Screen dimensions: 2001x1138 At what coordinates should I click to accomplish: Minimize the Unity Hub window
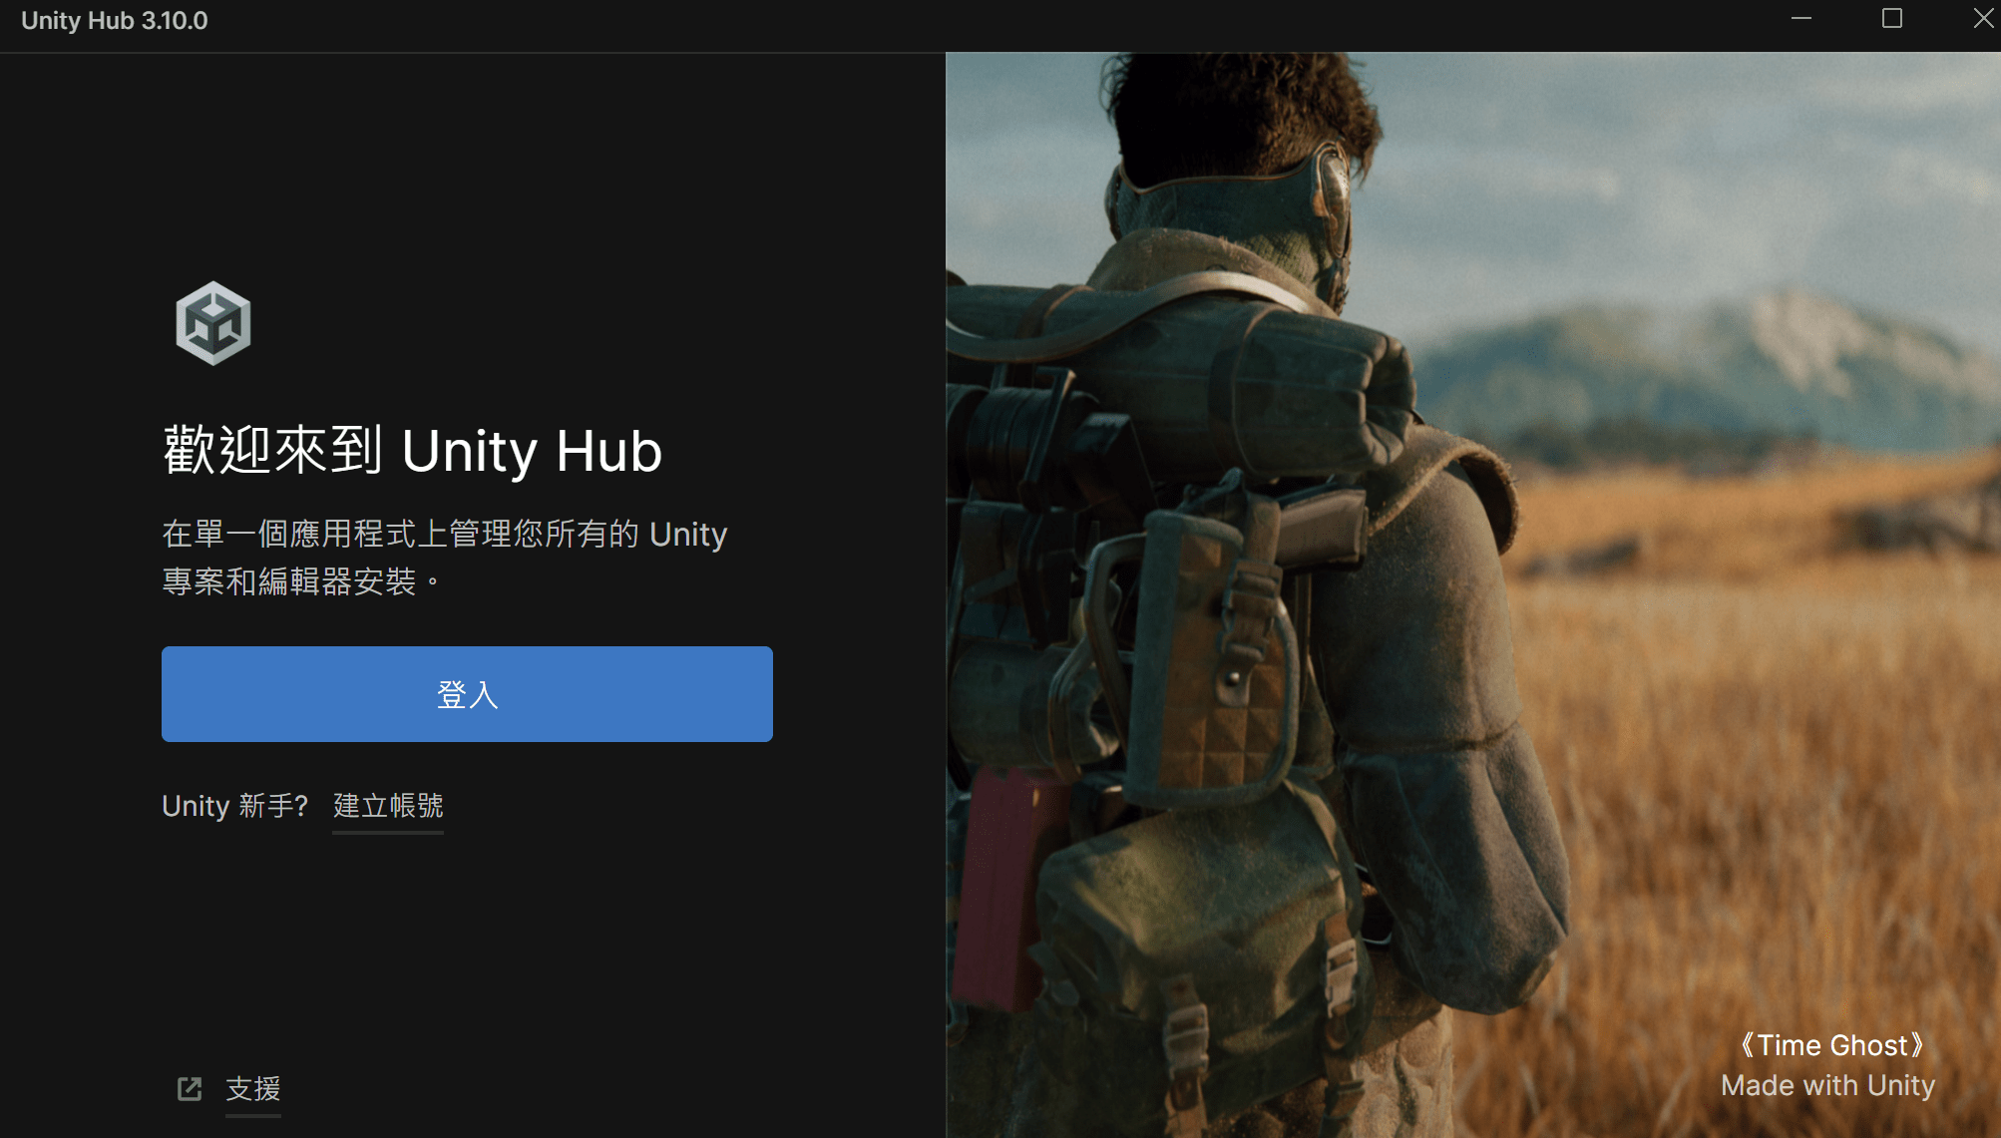1801,19
